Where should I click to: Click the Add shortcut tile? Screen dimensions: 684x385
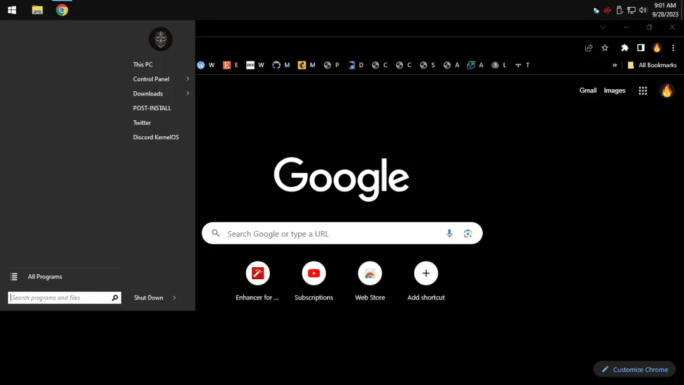coord(426,281)
